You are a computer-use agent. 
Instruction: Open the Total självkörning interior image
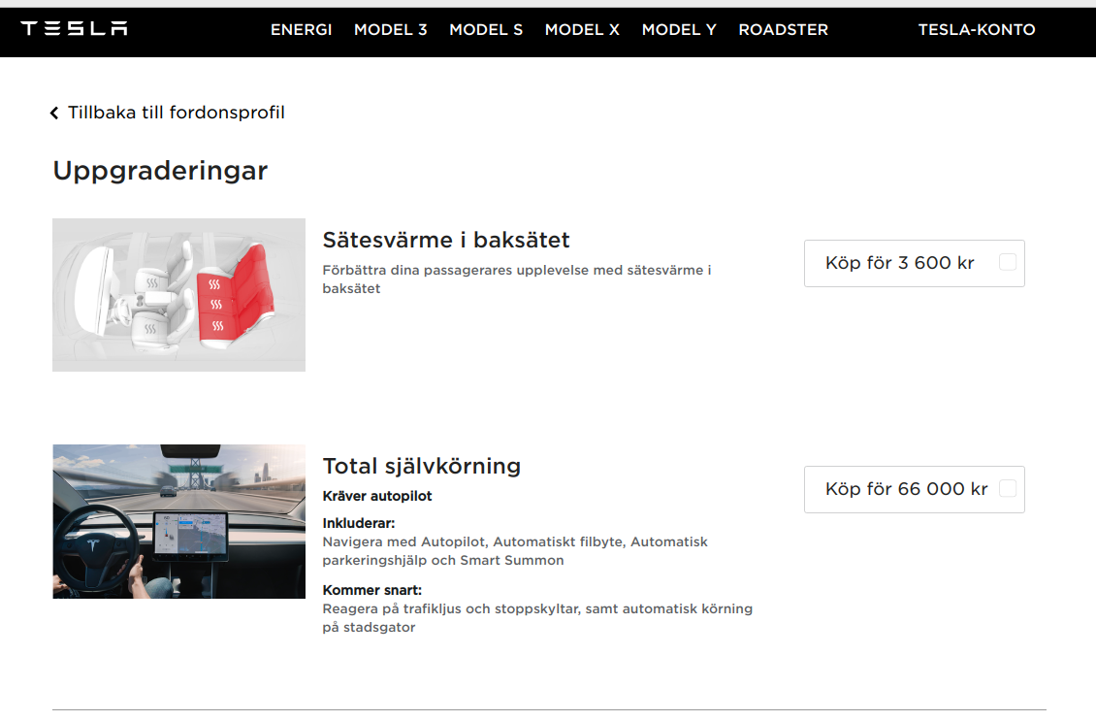pyautogui.click(x=178, y=521)
